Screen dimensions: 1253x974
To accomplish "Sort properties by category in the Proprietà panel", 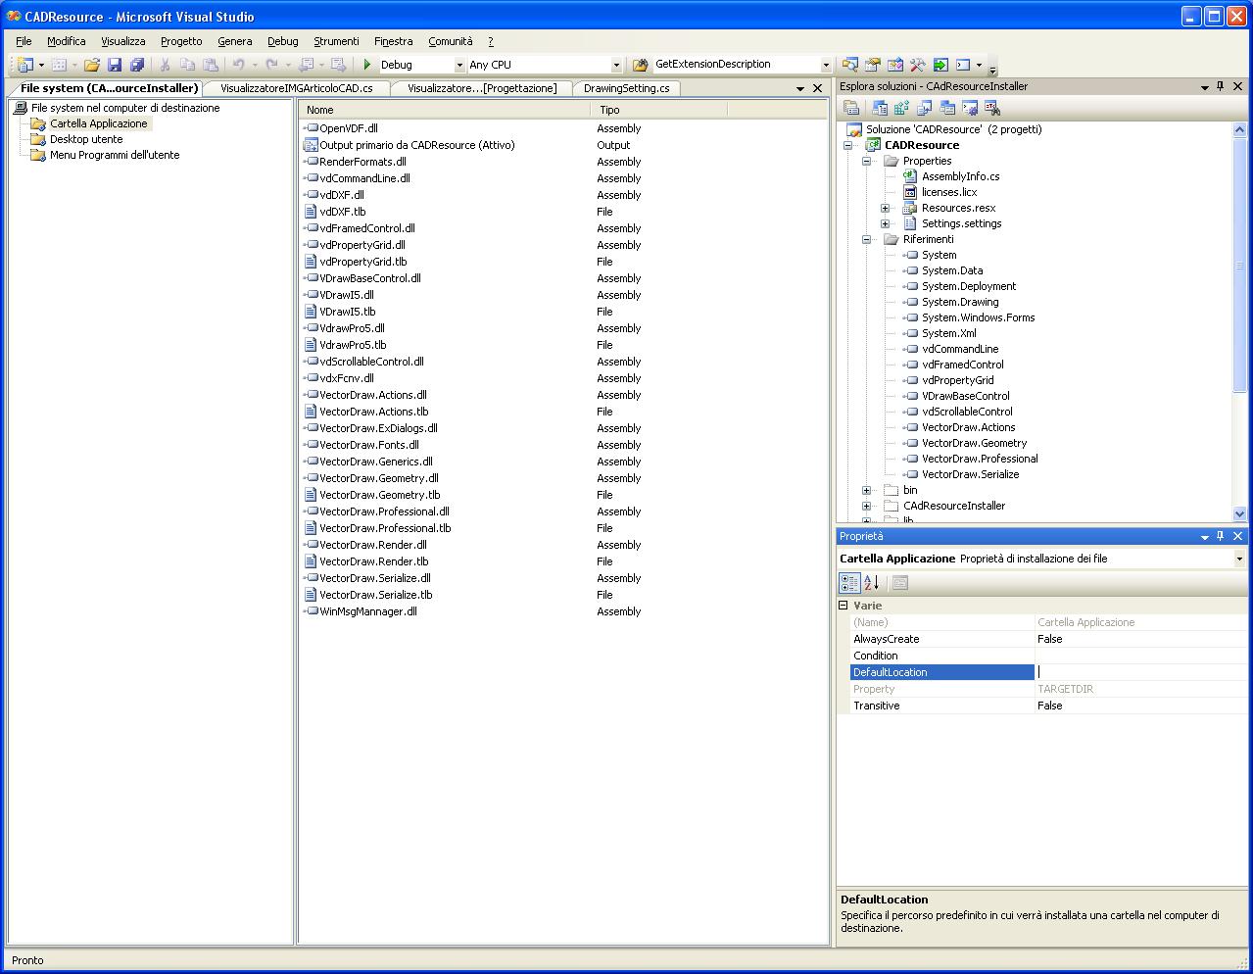I will (850, 583).
